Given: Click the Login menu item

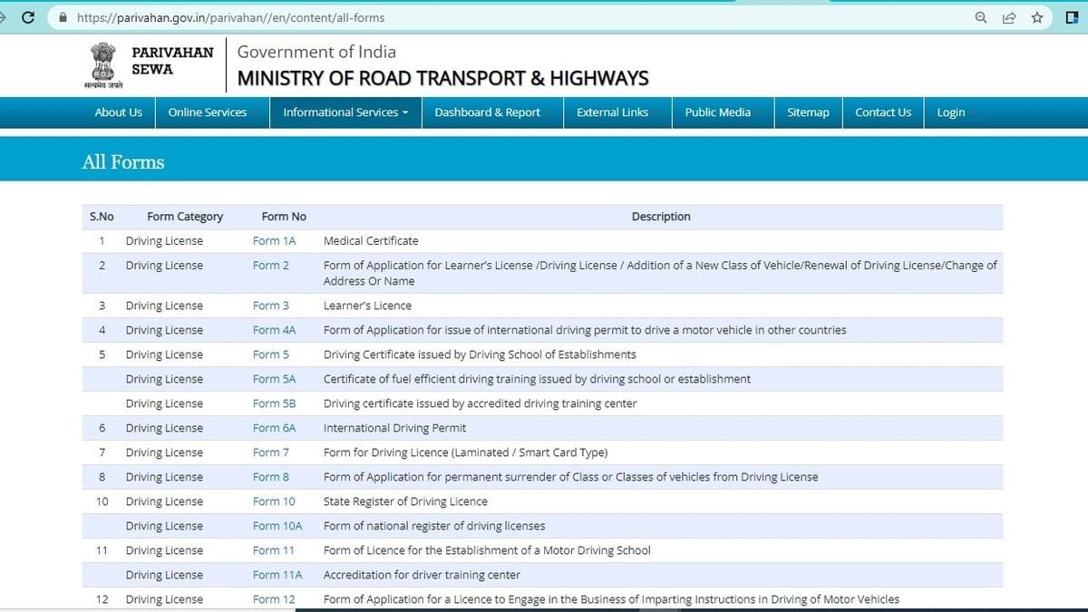Looking at the screenshot, I should pyautogui.click(x=950, y=112).
